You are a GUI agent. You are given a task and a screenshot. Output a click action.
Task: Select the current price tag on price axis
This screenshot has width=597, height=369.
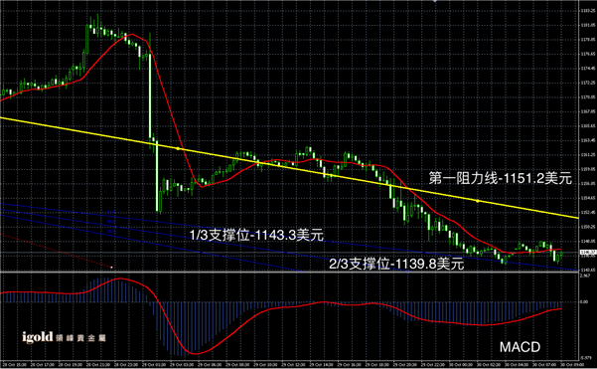(587, 253)
